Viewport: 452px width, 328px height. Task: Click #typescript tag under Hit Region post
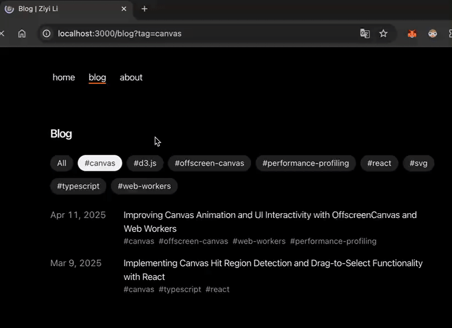tap(180, 290)
